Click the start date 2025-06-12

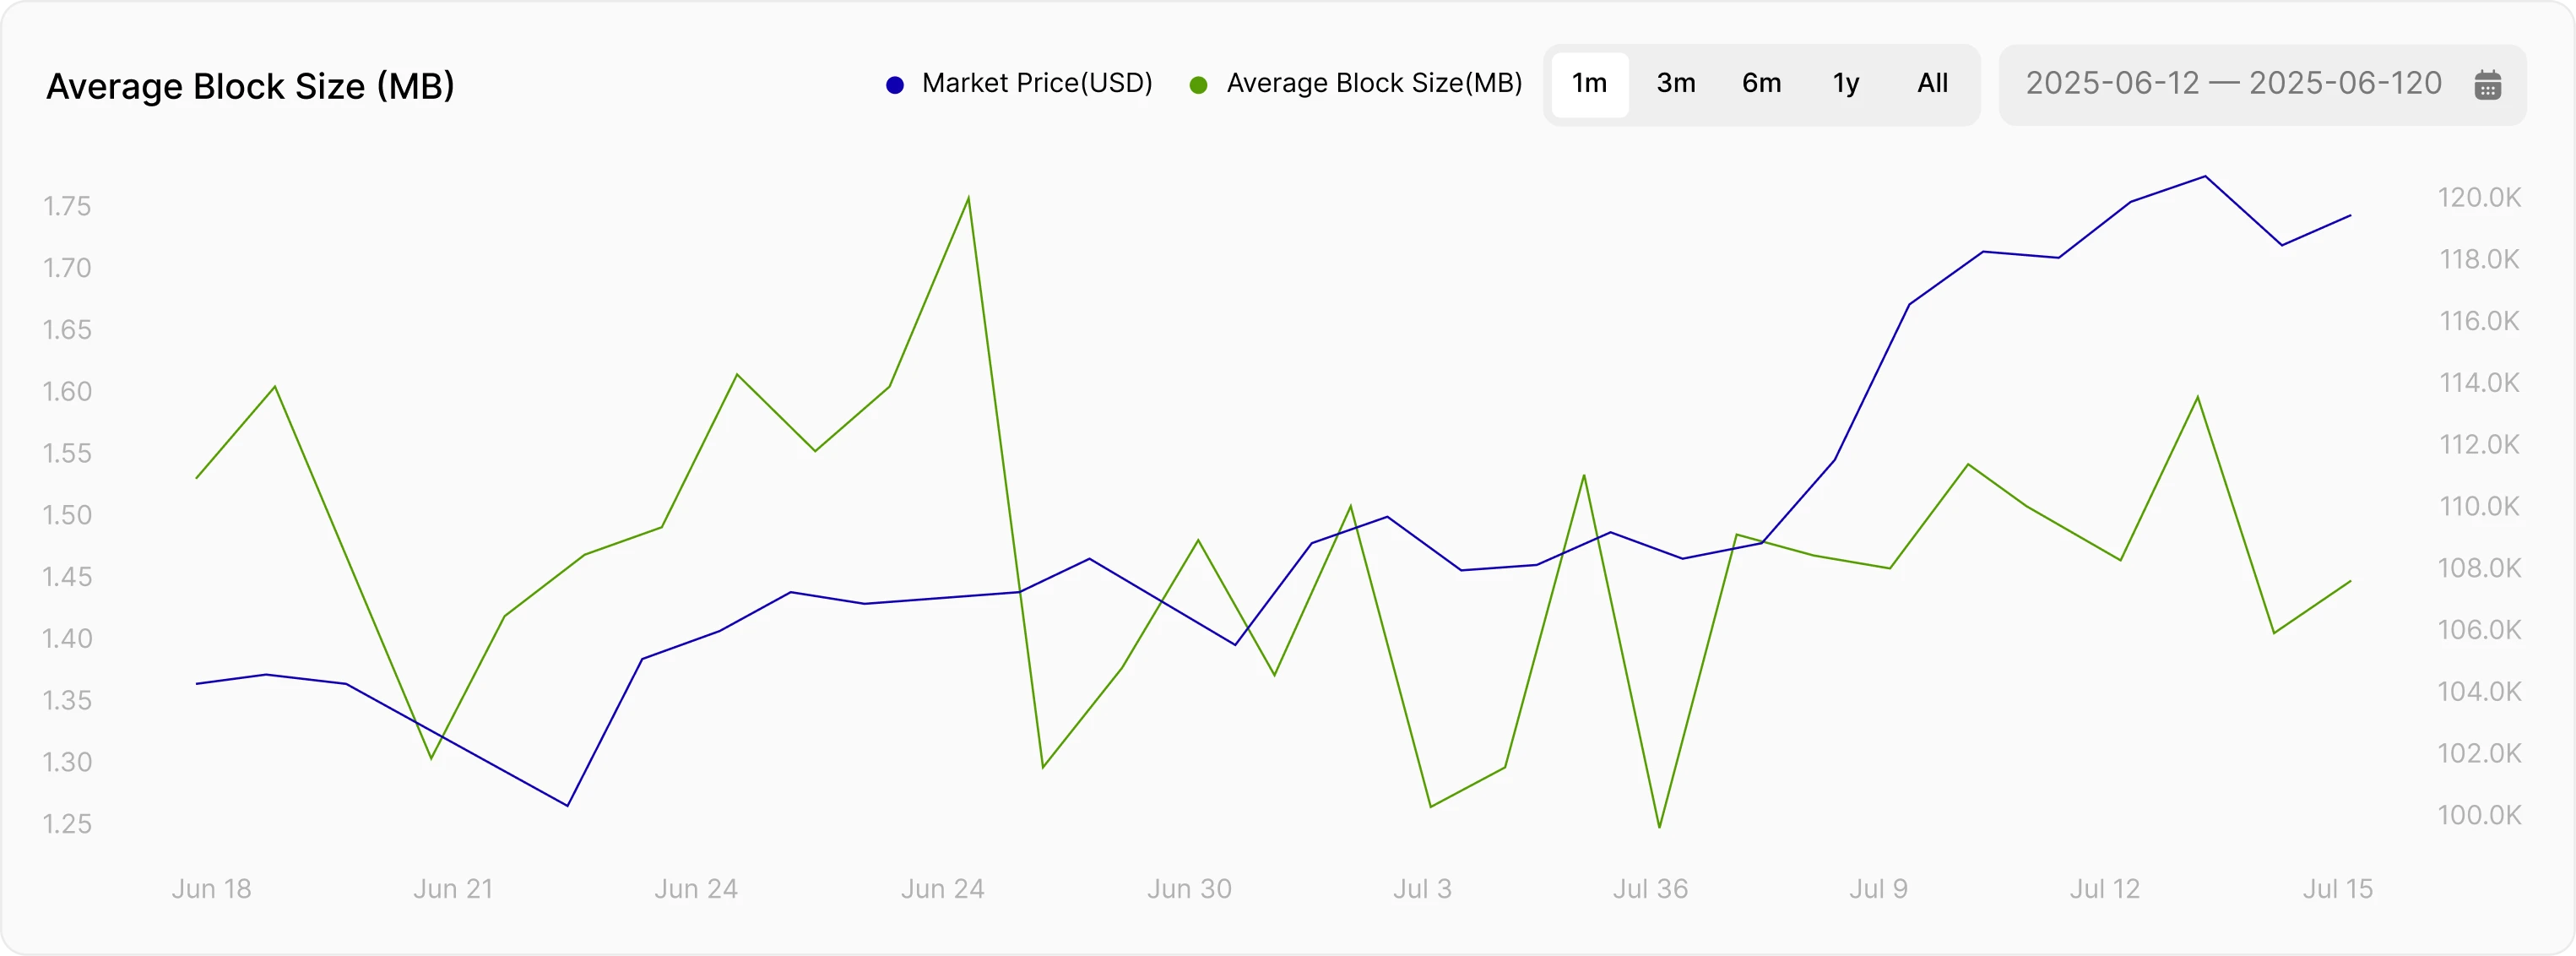point(2113,84)
